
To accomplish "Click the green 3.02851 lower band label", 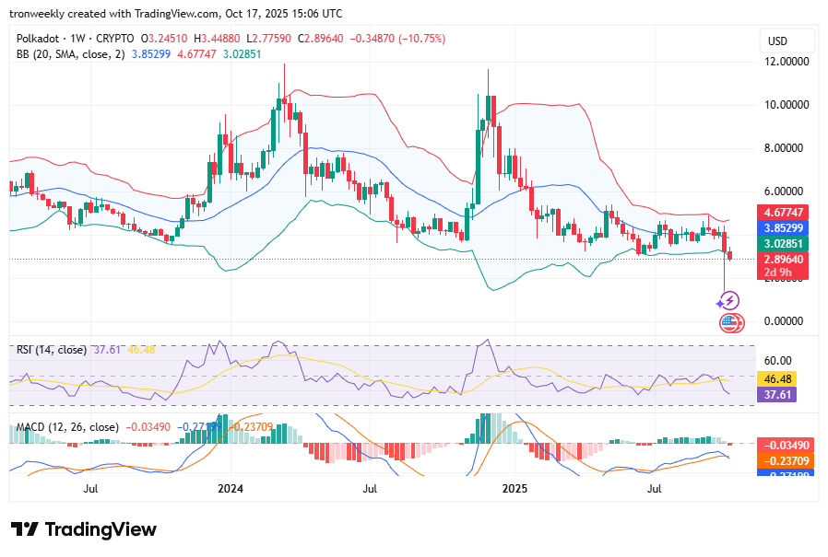I will click(x=785, y=244).
